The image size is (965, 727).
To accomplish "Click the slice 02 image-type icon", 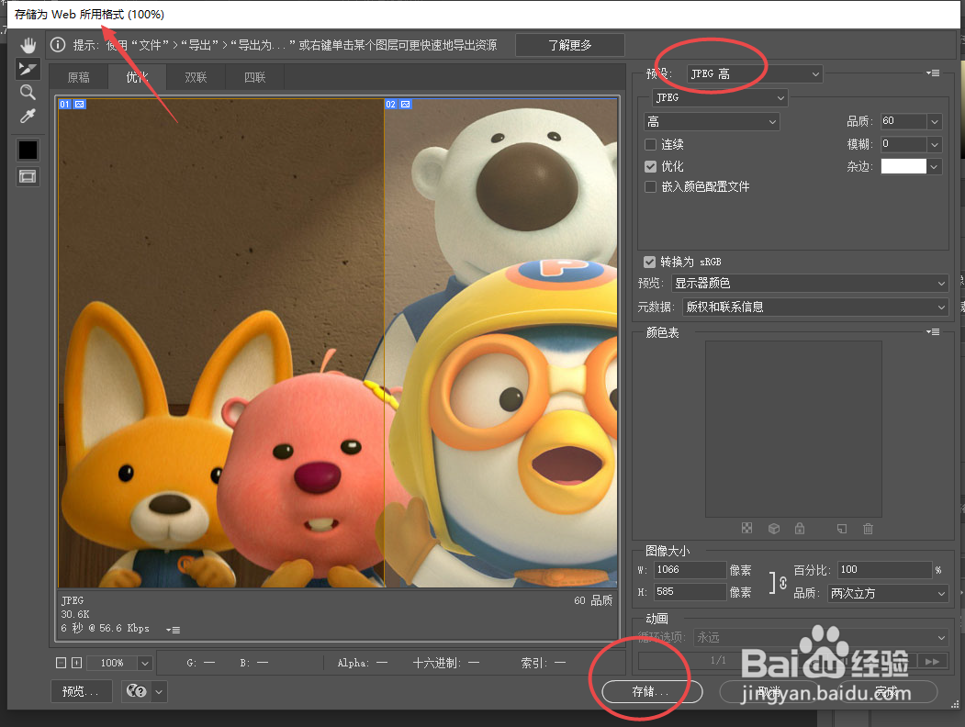I will tap(406, 105).
